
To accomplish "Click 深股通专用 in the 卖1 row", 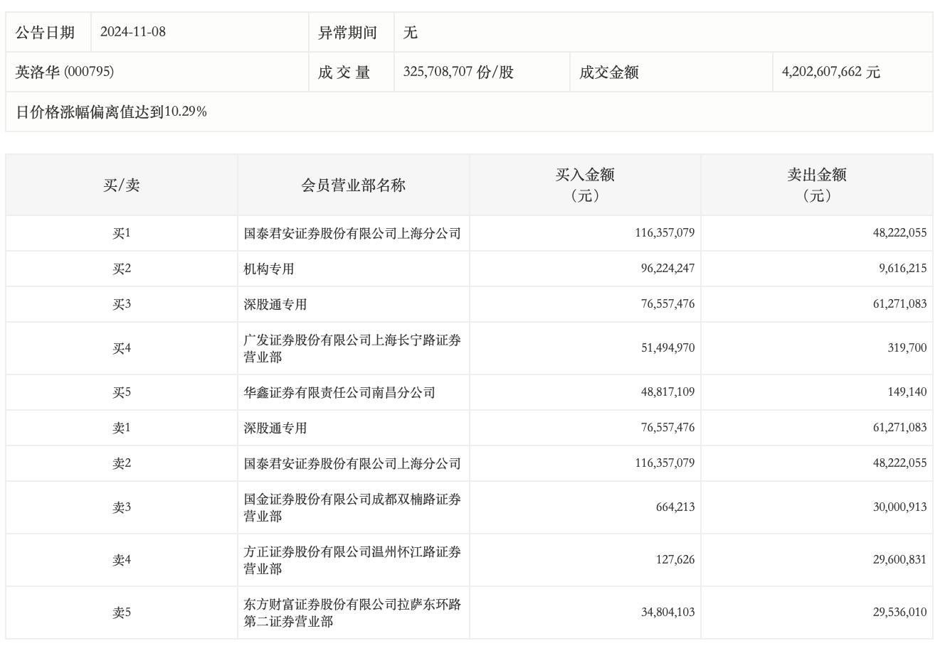I will pyautogui.click(x=275, y=428).
